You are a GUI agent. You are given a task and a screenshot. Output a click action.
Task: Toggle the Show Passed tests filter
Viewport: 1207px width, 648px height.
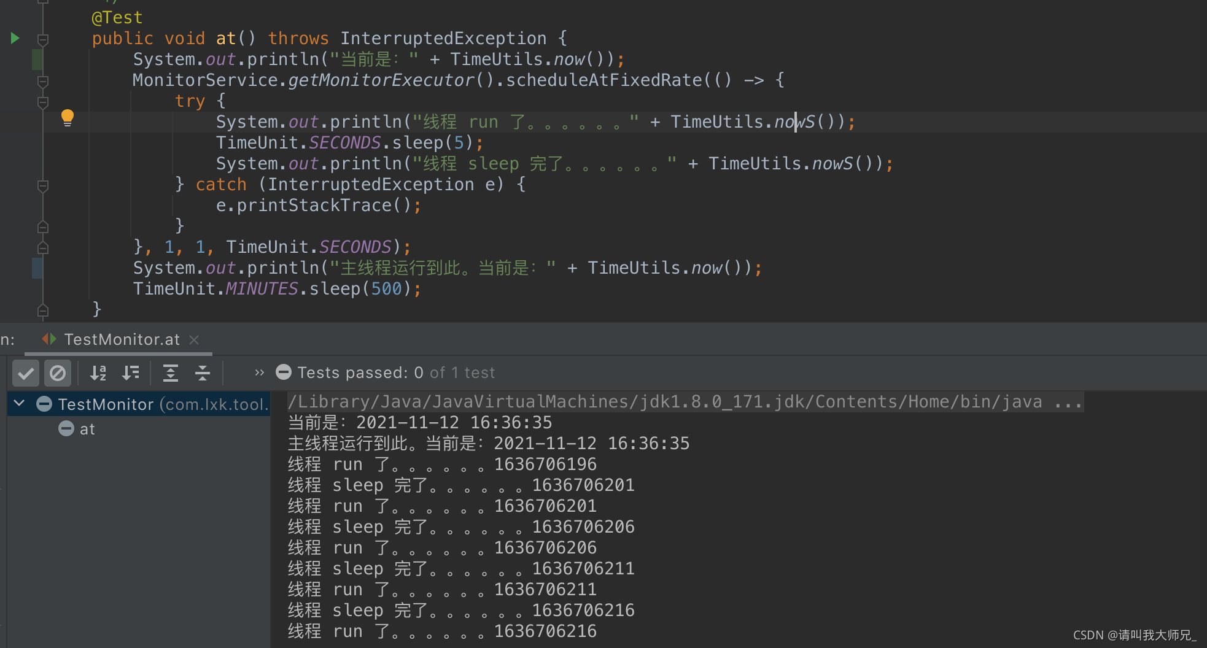point(25,372)
